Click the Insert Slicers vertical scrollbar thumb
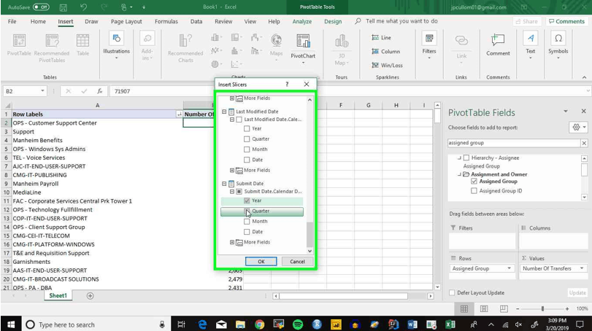 tap(310, 235)
